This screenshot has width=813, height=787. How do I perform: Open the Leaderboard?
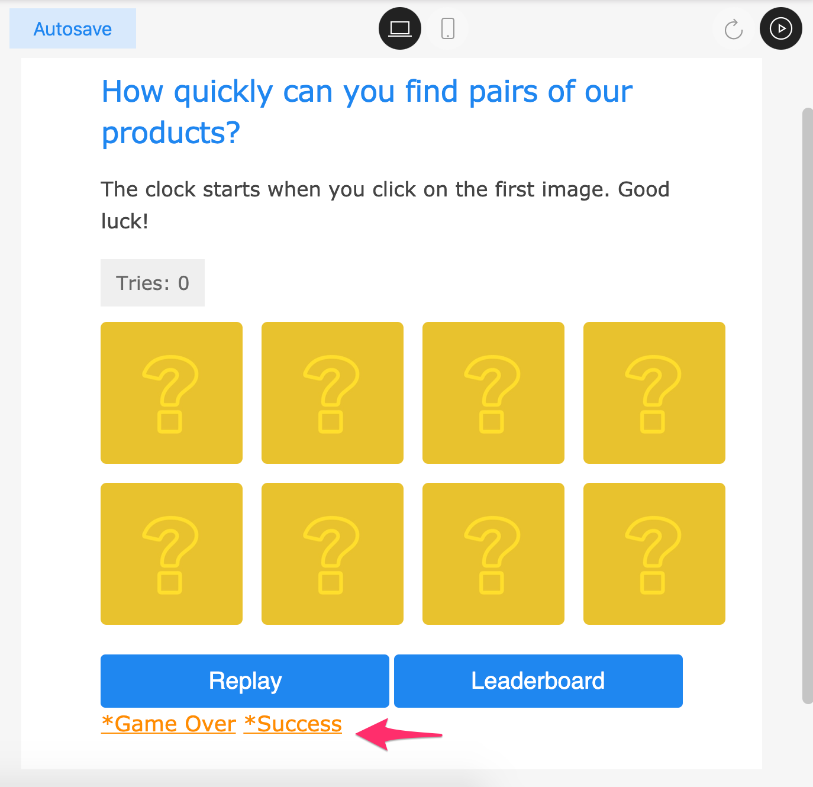(538, 681)
